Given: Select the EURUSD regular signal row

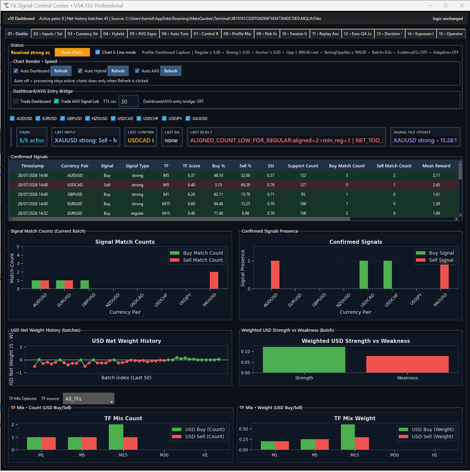Looking at the screenshot, I should 233,213.
